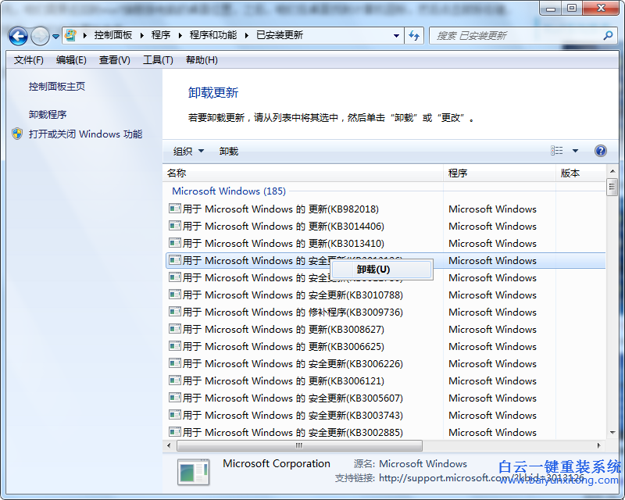Click the back navigation arrow
The width and height of the screenshot is (625, 500).
17,36
